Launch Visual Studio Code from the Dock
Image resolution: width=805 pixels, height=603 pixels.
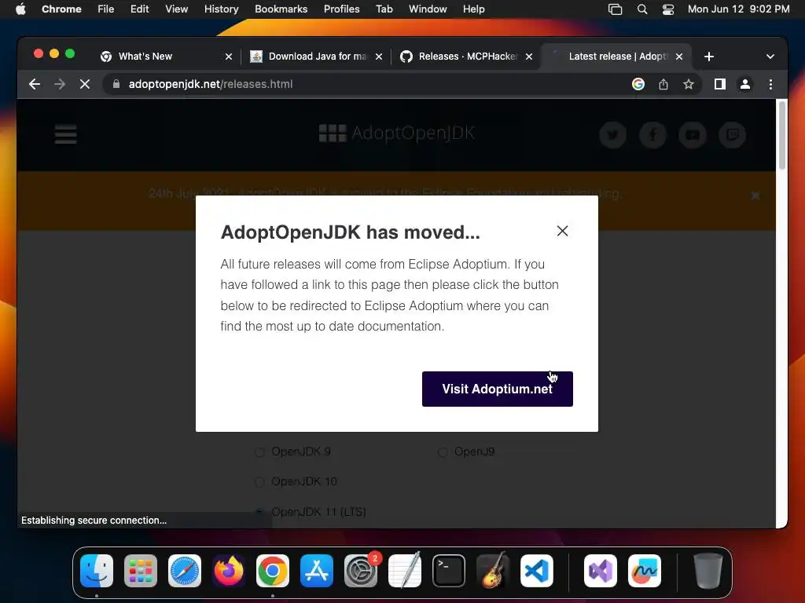(x=536, y=571)
